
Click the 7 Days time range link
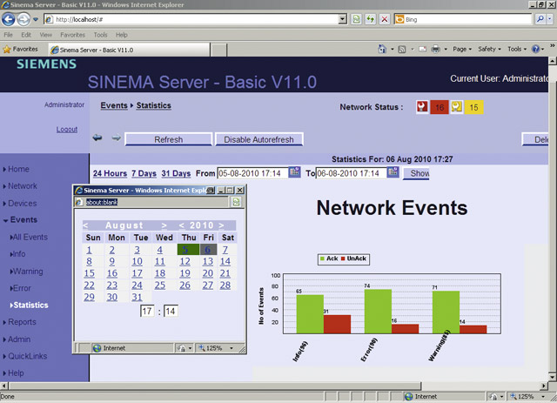(144, 173)
